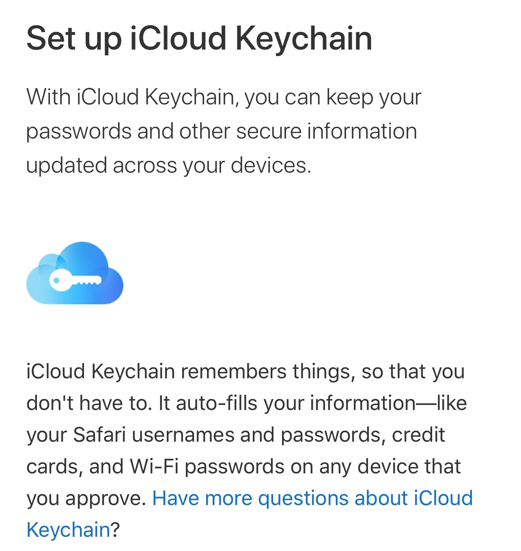
Task: Click the word "remembers" in the body paragraph
Action: [x=233, y=371]
